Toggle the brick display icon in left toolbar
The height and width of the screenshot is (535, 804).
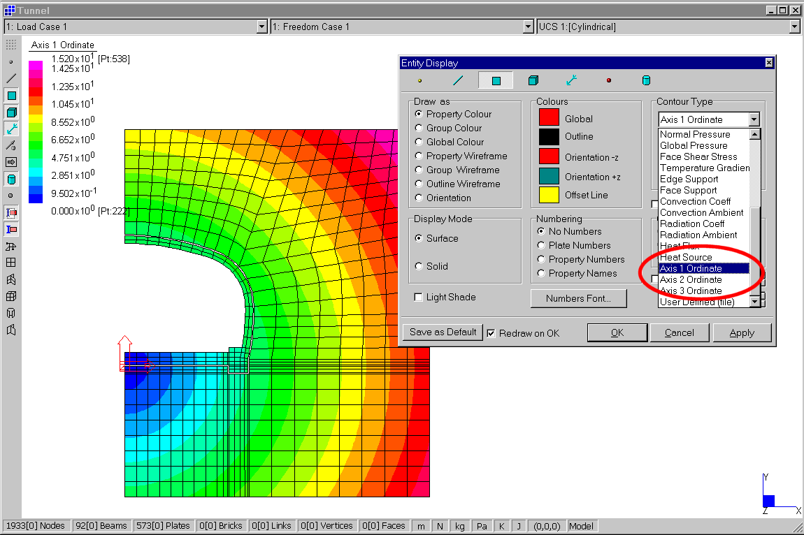[11, 112]
